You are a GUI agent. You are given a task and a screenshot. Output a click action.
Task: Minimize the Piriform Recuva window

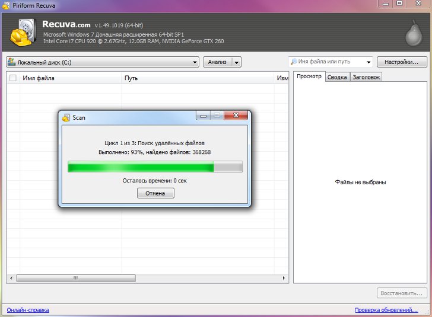386,4
